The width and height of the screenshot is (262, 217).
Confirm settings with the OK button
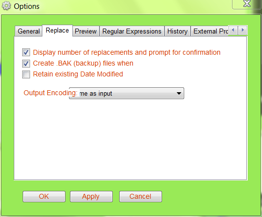44,196
